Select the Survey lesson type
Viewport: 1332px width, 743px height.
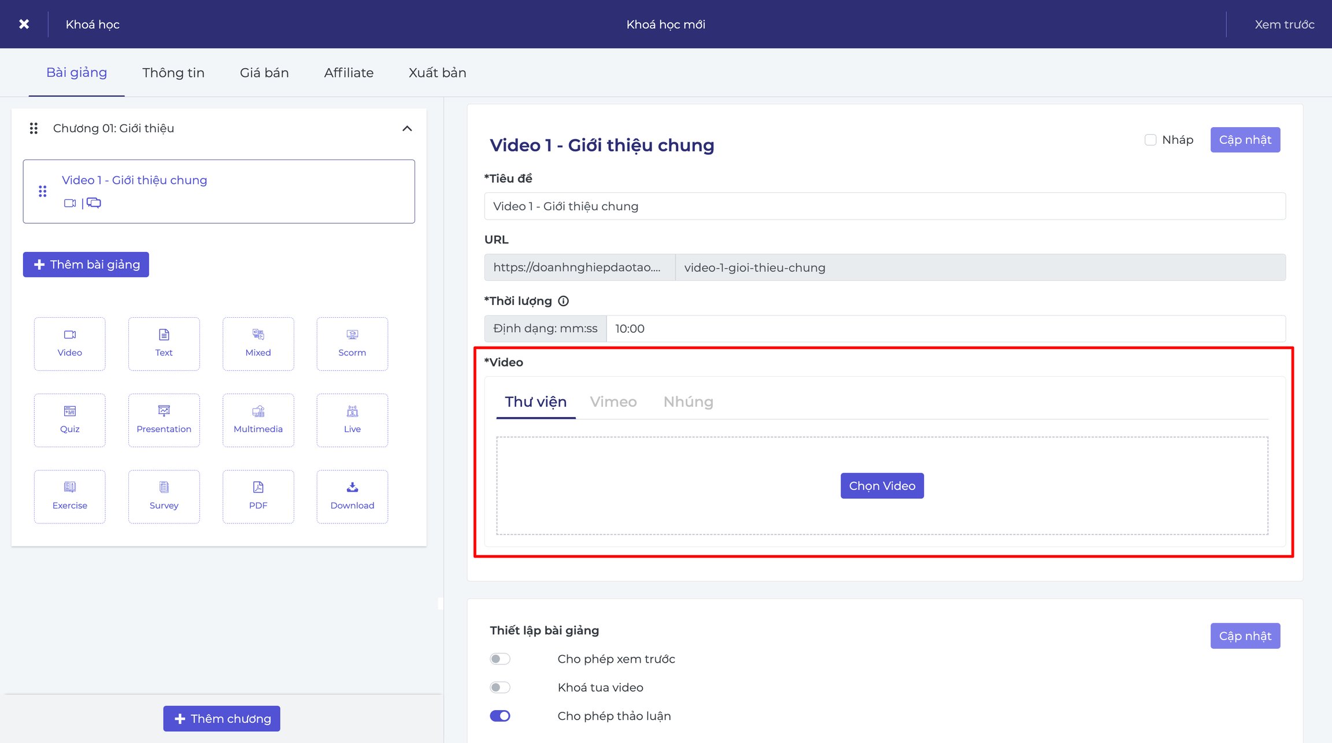(x=164, y=496)
